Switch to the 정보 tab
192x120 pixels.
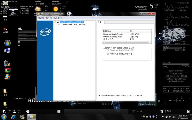point(100,22)
